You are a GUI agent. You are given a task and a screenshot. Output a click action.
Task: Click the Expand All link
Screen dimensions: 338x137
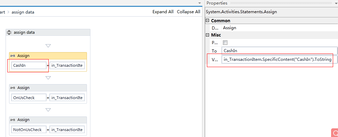163,12
